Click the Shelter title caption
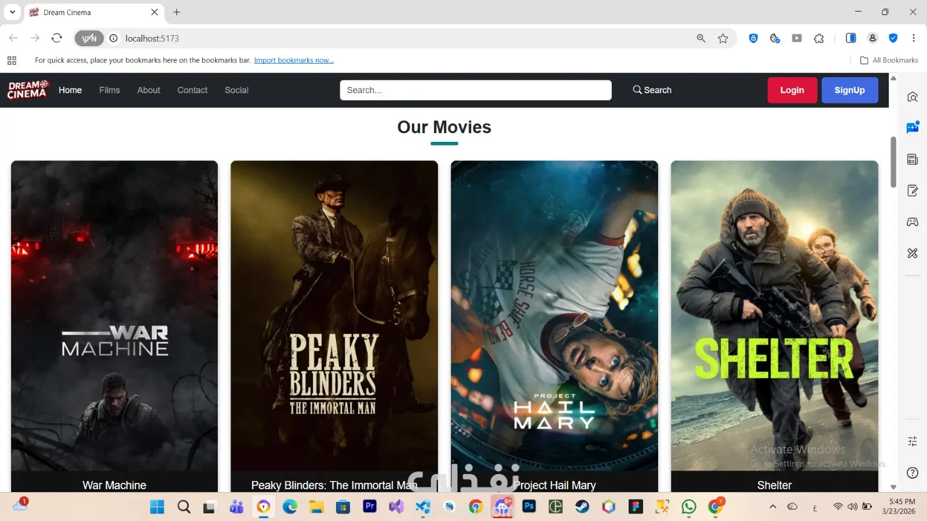Viewport: 927px width, 521px height. (775, 485)
